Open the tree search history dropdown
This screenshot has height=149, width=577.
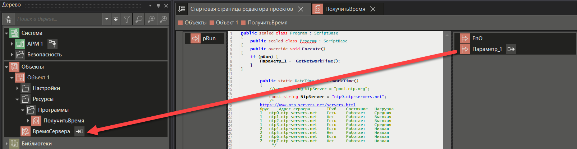(x=106, y=19)
